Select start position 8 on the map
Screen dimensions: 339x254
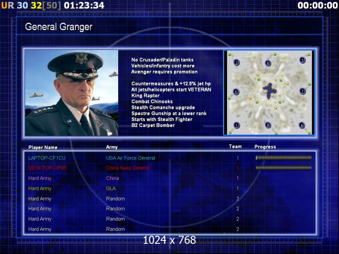pos(268,125)
